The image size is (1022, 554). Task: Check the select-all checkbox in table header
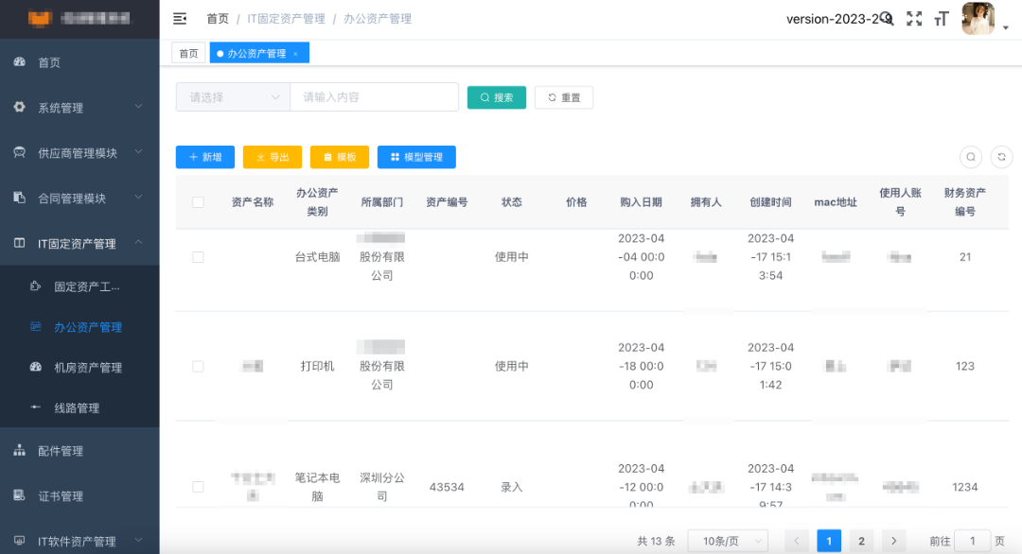click(199, 201)
